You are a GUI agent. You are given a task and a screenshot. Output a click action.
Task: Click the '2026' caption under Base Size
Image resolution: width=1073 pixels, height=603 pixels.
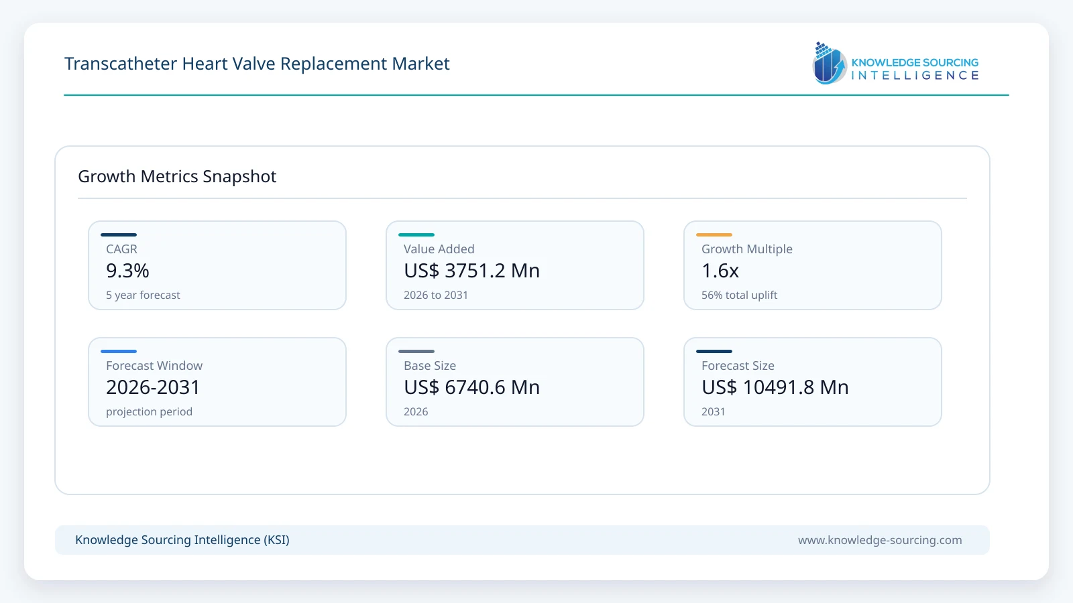(x=416, y=411)
